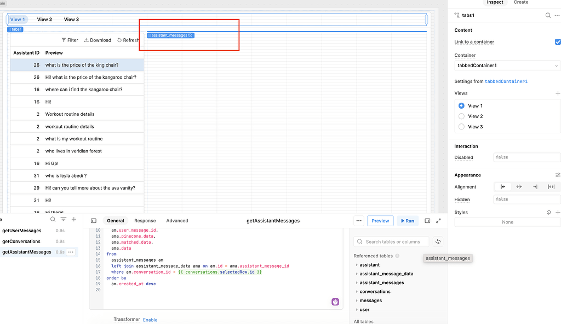Image resolution: width=561 pixels, height=324 pixels.
Task: Open the tabbedContainer1 settings link
Action: 506,81
